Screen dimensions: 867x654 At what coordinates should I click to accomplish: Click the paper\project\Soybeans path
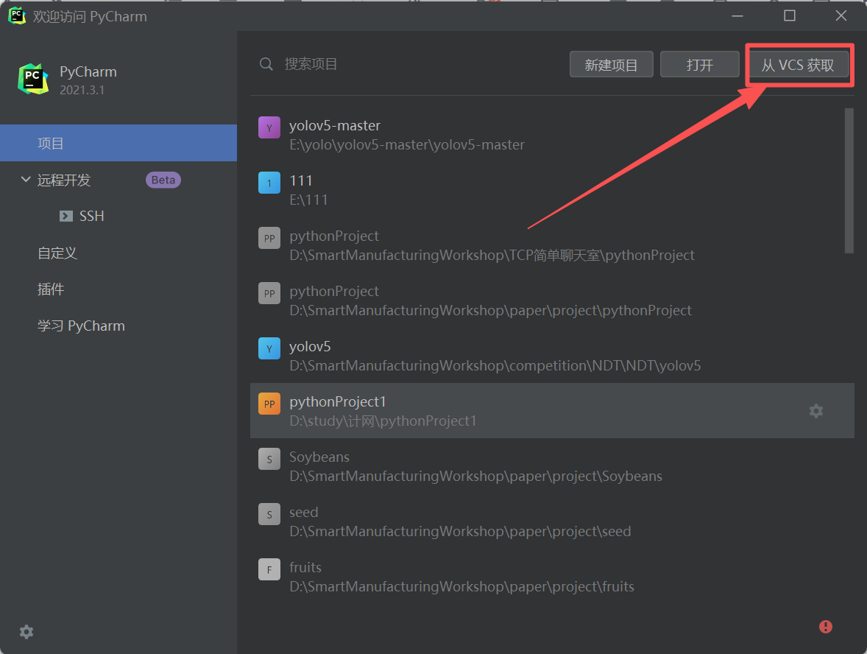pyautogui.click(x=475, y=477)
